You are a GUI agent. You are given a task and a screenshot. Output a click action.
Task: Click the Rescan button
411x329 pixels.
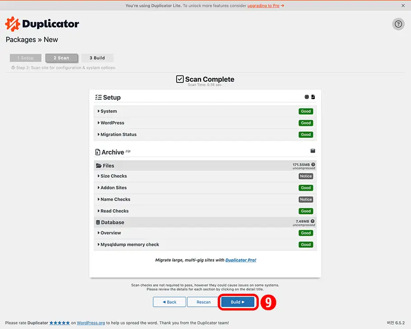coord(204,302)
